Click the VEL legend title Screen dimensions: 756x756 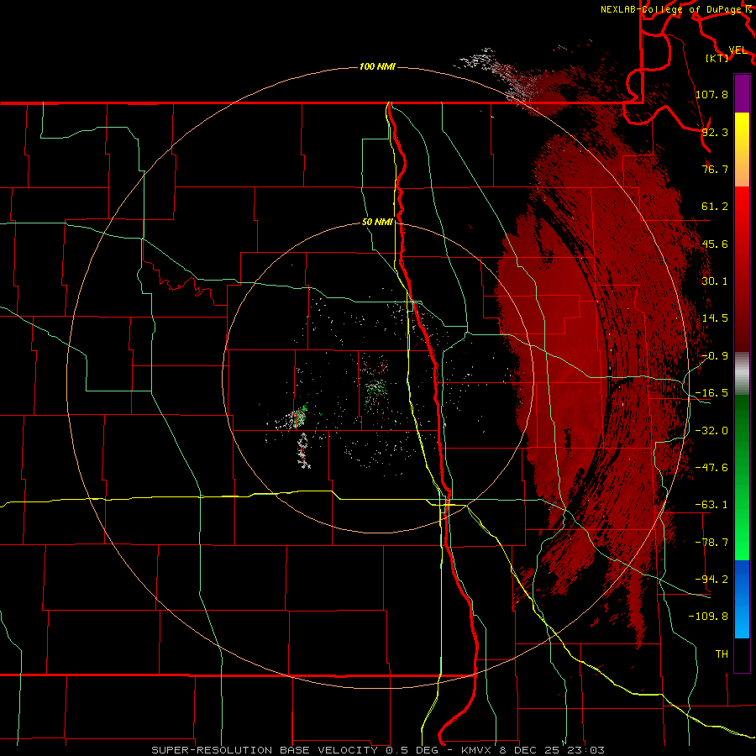(738, 50)
